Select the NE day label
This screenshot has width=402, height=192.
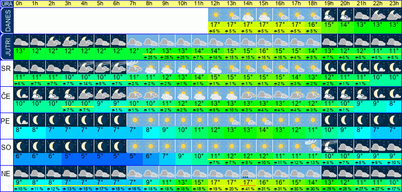[6, 174]
